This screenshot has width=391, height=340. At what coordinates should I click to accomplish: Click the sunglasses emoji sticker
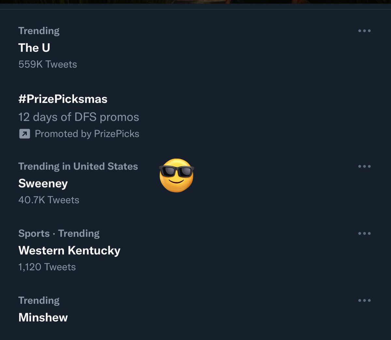pos(177,175)
